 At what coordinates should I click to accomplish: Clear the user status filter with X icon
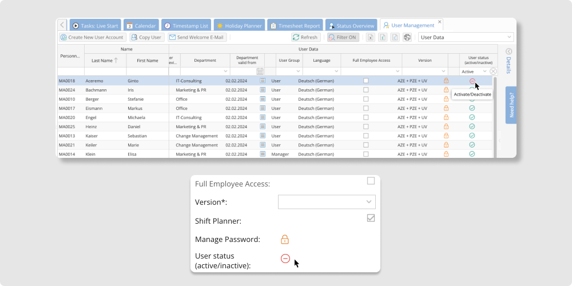pos(493,71)
